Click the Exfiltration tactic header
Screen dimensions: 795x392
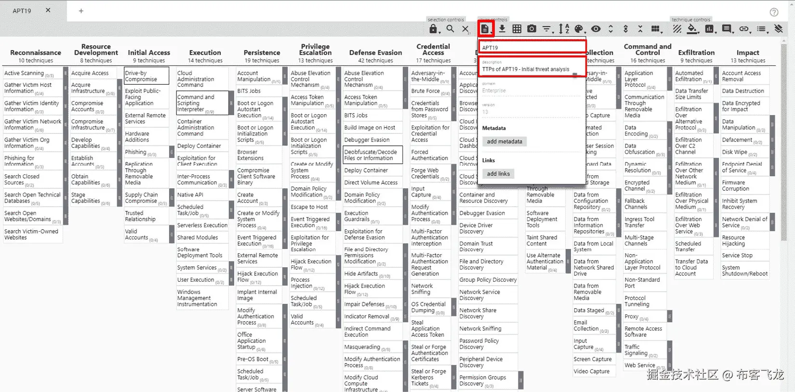click(x=696, y=53)
